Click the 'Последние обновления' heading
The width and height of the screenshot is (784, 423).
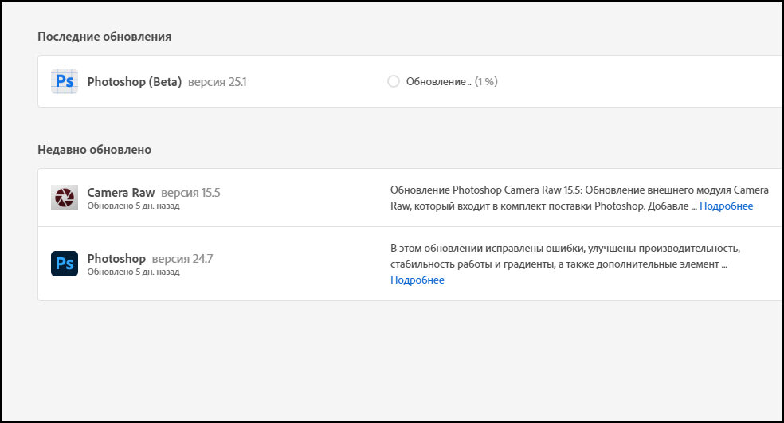click(104, 37)
